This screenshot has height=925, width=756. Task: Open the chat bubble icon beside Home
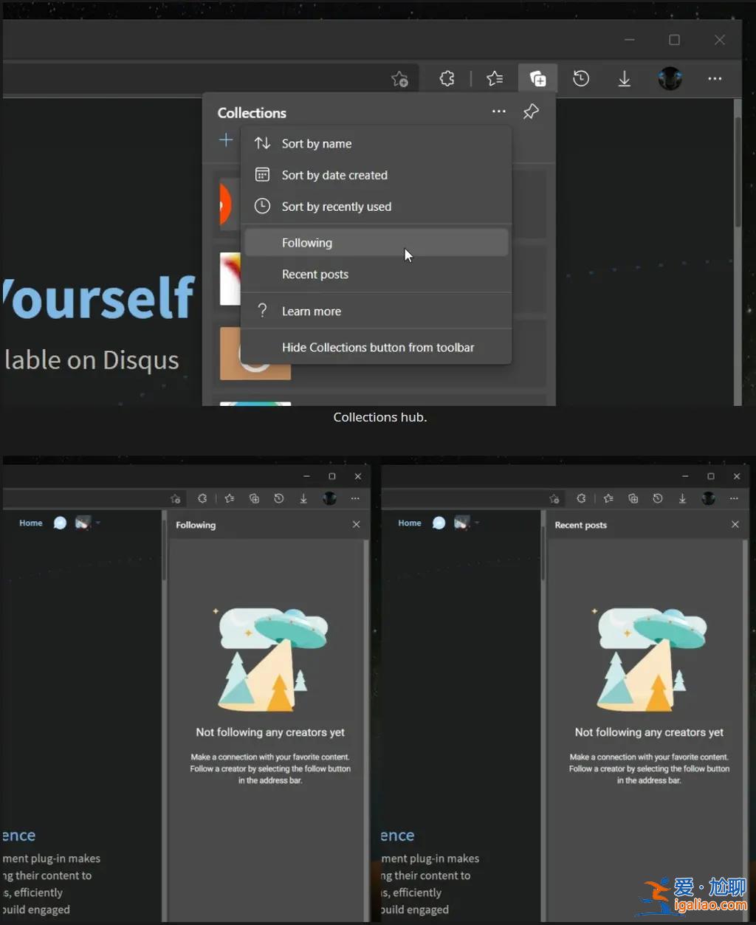[61, 523]
